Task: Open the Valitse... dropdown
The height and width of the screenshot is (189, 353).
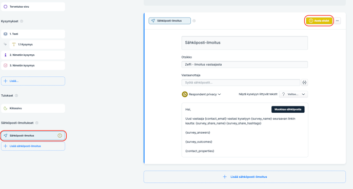Action: coord(293,94)
